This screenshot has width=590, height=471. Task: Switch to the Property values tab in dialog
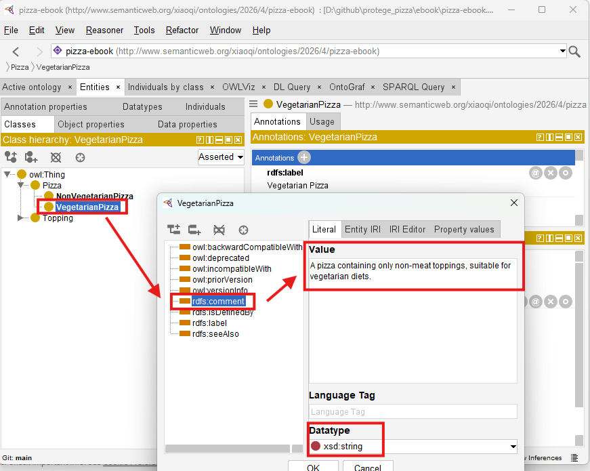(x=464, y=229)
